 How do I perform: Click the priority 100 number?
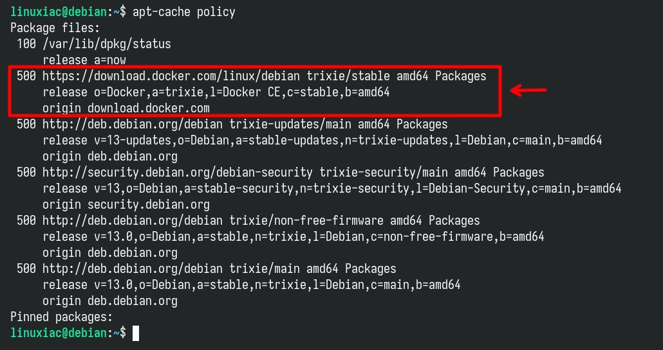pos(26,44)
